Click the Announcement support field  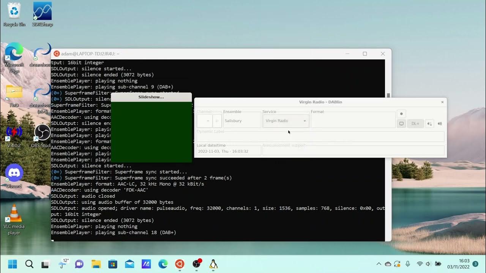click(x=353, y=151)
